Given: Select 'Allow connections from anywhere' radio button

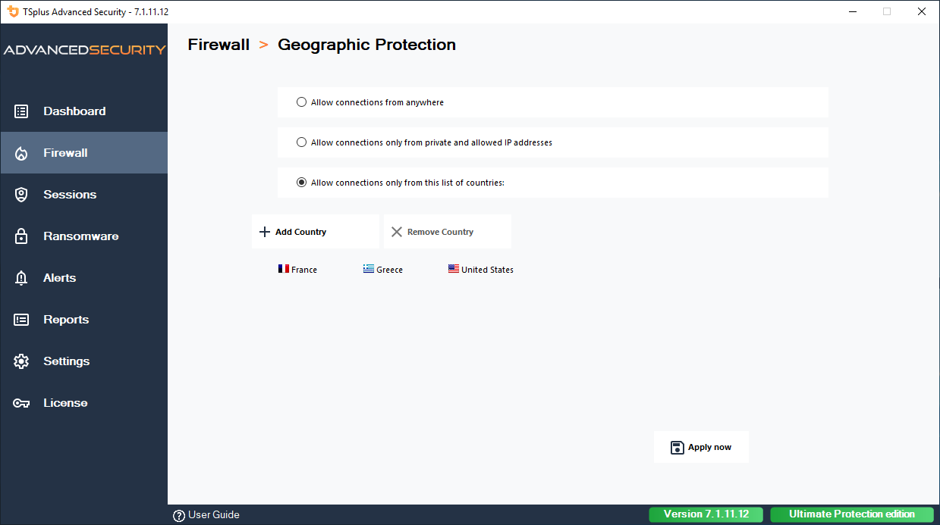Looking at the screenshot, I should coord(302,102).
